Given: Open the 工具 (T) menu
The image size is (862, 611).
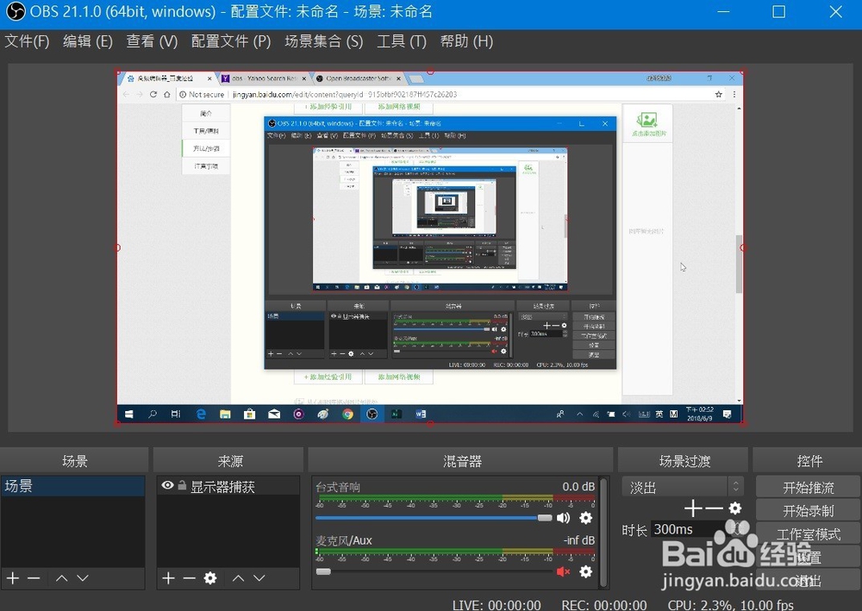Looking at the screenshot, I should tap(402, 41).
